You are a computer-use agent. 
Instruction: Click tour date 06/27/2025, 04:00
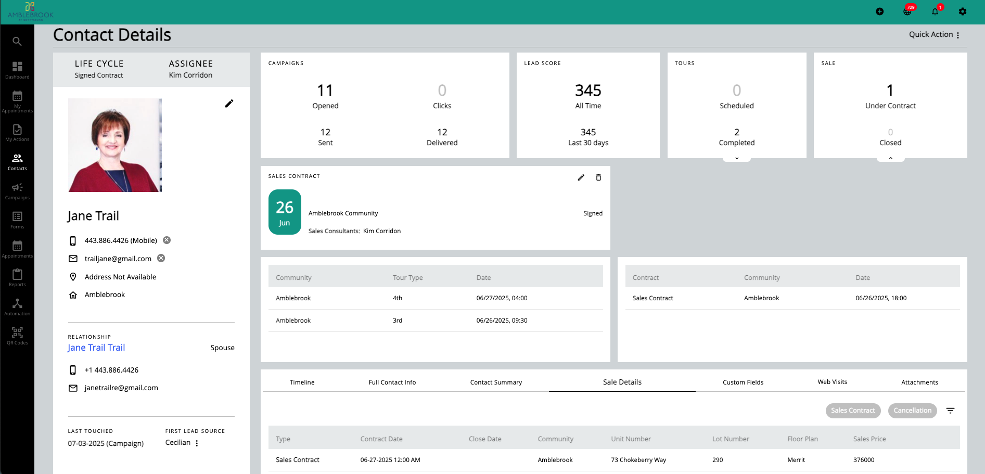502,298
